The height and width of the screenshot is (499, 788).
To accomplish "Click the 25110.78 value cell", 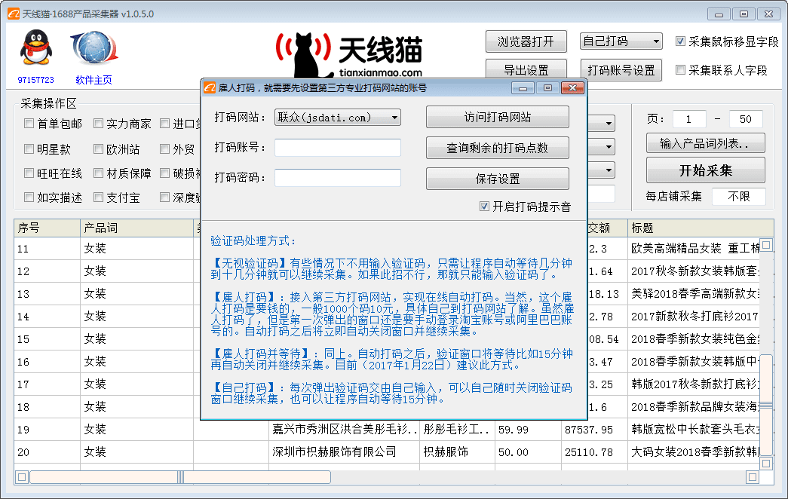I will tap(594, 452).
